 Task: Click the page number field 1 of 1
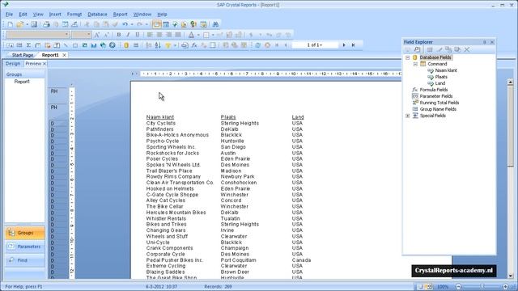[x=315, y=45]
